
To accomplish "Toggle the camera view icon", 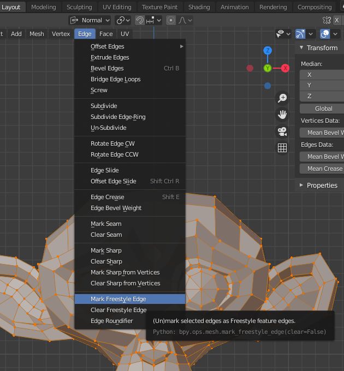I will click(x=282, y=131).
